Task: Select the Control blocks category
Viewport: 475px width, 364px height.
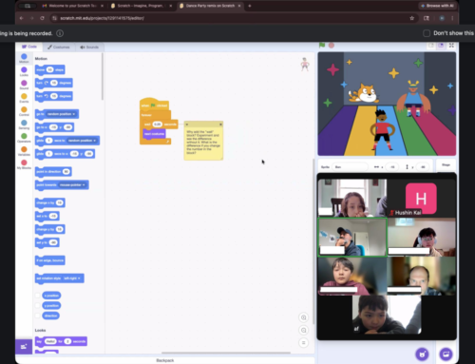Action: click(24, 111)
